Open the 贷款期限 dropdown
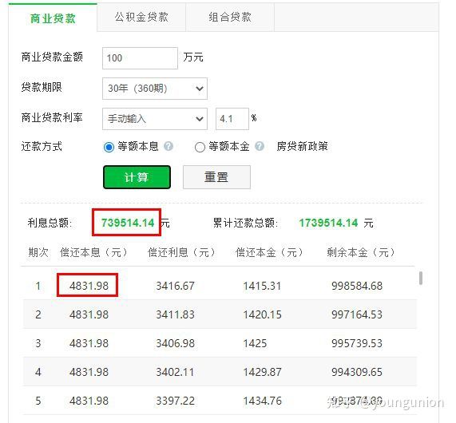Image resolution: width=456 pixels, height=423 pixels. pyautogui.click(x=155, y=89)
